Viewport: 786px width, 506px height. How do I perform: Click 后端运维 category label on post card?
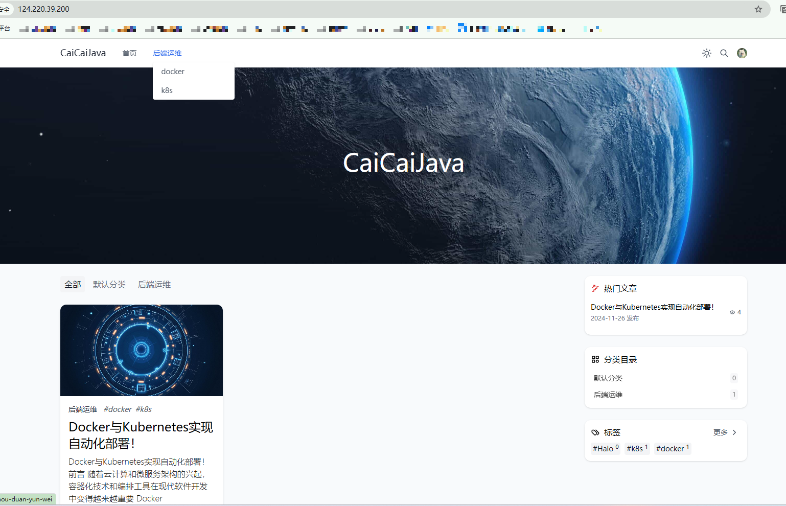coord(83,409)
